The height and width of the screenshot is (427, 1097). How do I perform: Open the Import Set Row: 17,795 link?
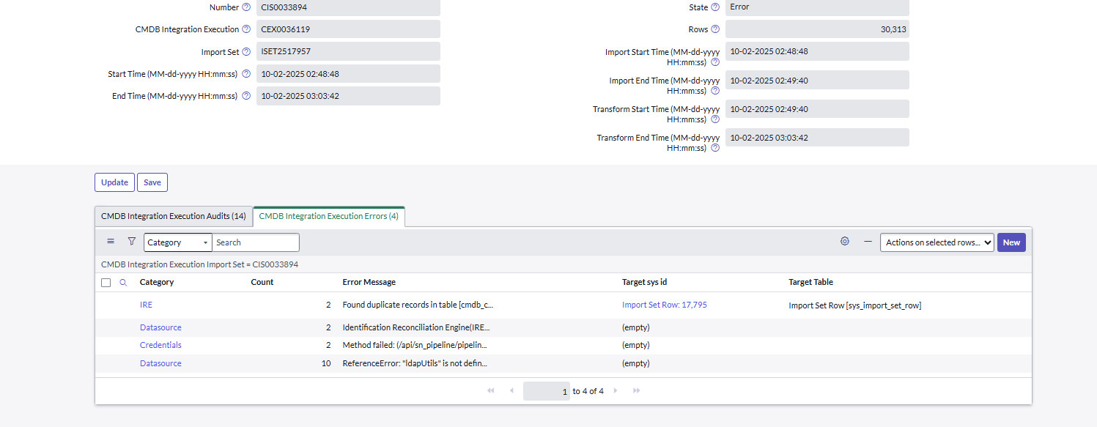click(664, 305)
